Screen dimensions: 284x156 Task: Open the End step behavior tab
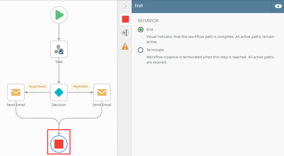tap(125, 19)
